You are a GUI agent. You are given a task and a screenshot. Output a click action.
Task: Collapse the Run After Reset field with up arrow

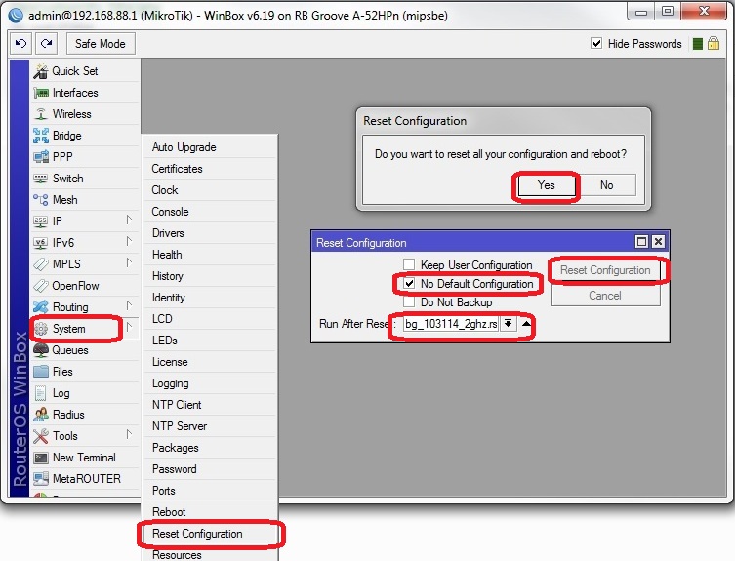tap(526, 324)
